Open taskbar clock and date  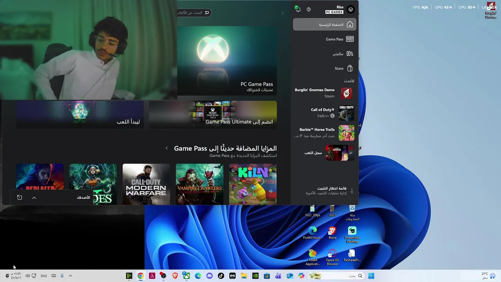tap(16, 276)
